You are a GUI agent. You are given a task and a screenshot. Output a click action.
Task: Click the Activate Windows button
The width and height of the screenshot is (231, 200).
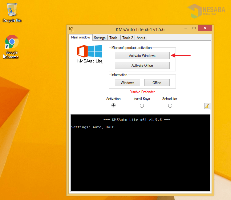click(142, 56)
